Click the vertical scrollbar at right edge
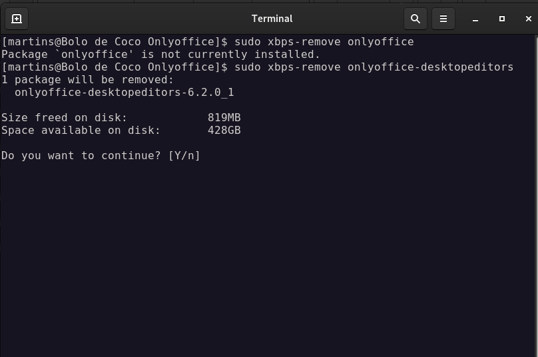Viewport: 538px width, 357px height. (536, 196)
